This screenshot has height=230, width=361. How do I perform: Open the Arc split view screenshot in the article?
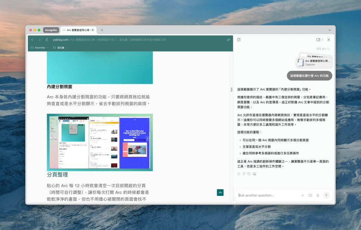(100, 142)
